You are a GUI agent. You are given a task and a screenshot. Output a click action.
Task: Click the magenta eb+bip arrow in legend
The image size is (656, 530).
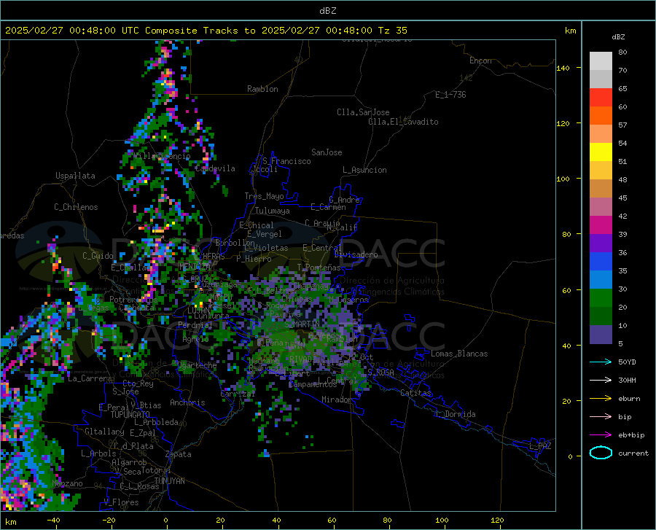601,435
